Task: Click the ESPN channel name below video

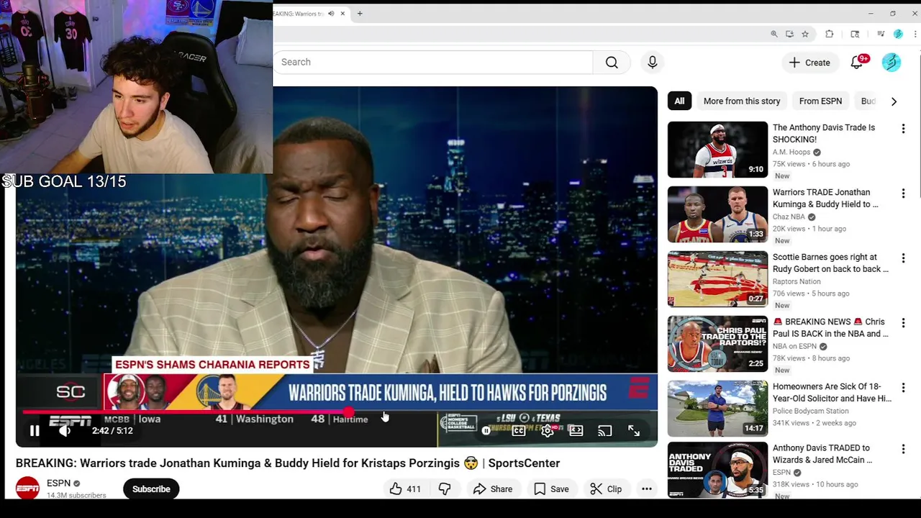Action: coord(59,483)
